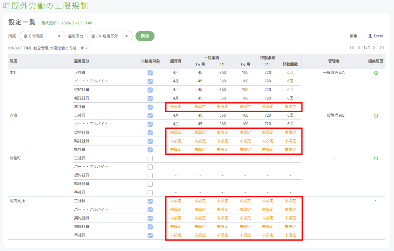Go to next page arrow

[x=374, y=48]
